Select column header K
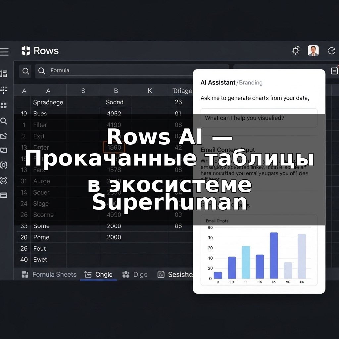The height and width of the screenshot is (339, 339). tap(150, 91)
